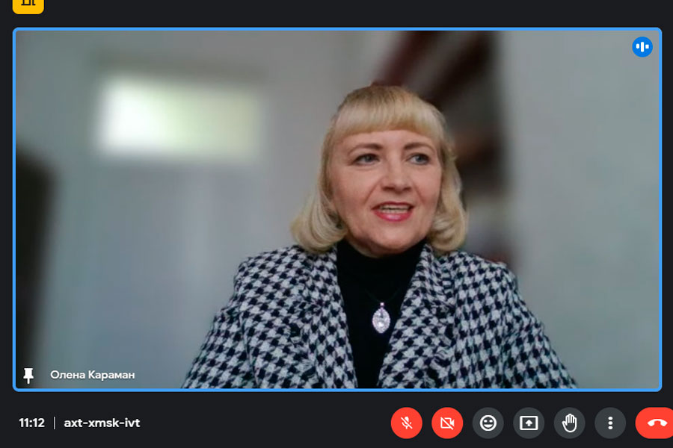The image size is (673, 448).
Task: Click the participant name Олена Караман
Action: (92, 375)
